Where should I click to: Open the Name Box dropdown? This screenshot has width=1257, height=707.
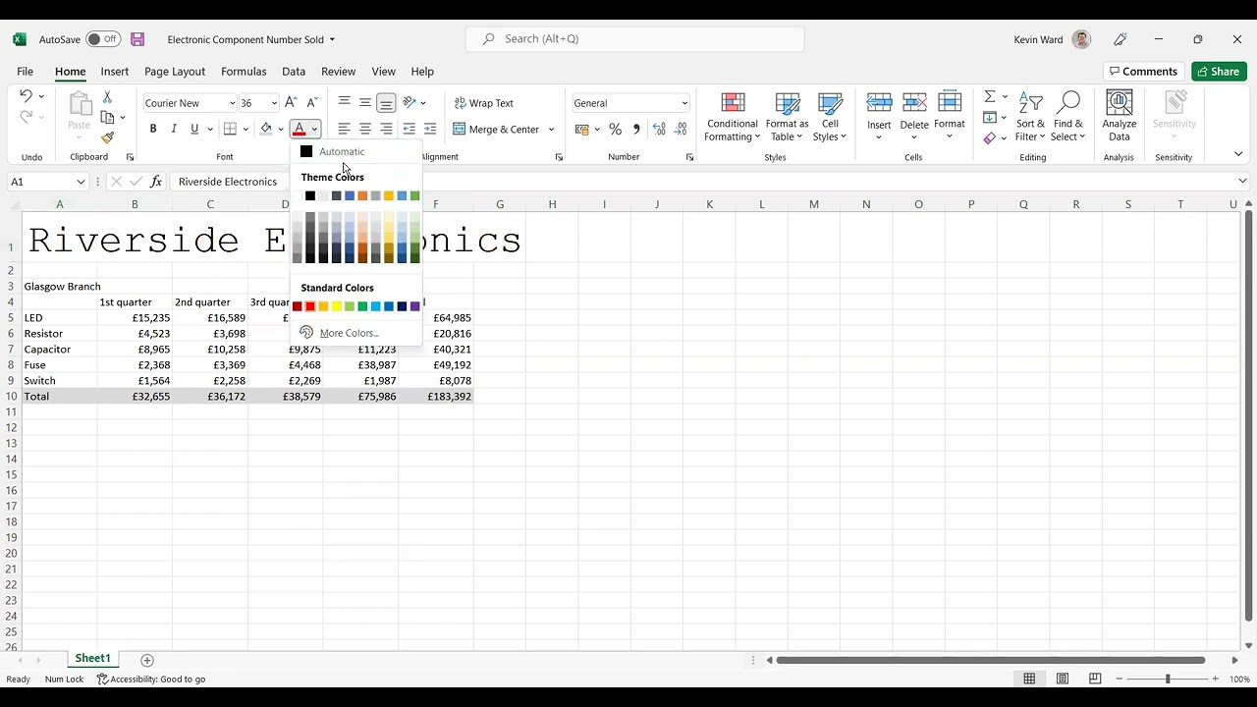pos(80,182)
